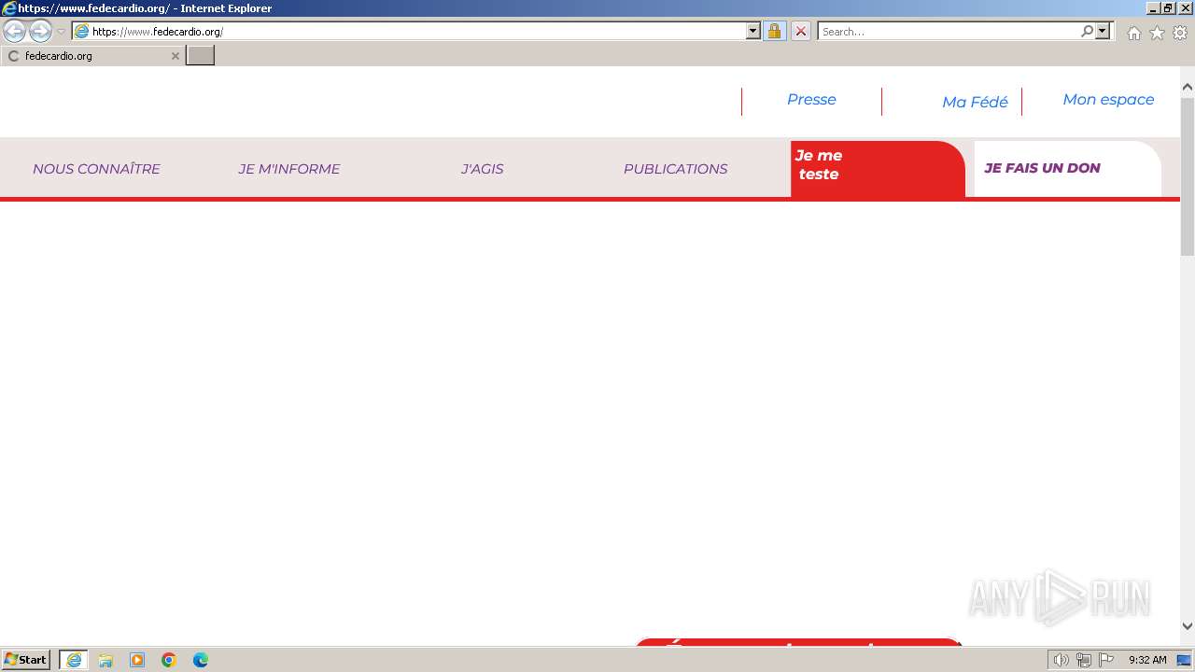The image size is (1195, 672).
Task: Open the Windows Start menu
Action: [26, 660]
